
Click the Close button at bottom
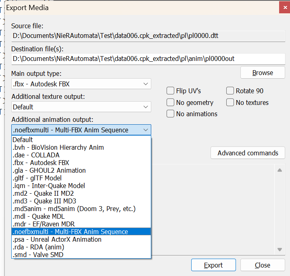pyautogui.click(x=263, y=265)
